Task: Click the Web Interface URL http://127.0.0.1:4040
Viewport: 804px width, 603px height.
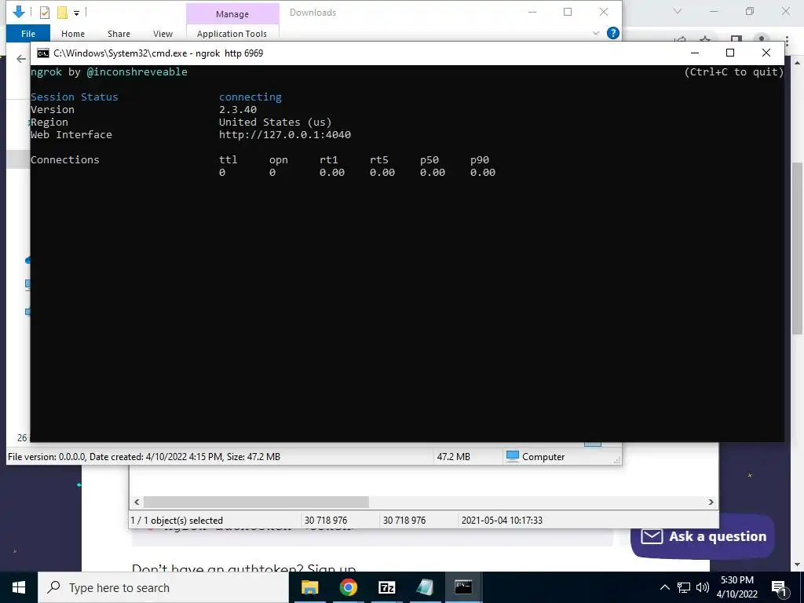Action: coord(284,135)
